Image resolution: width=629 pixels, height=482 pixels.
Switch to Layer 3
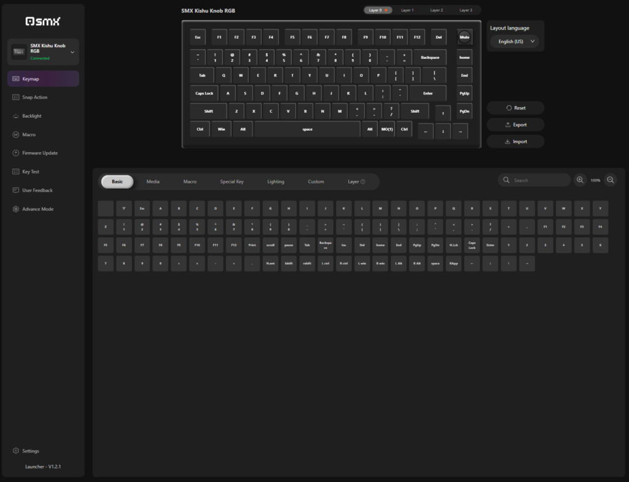466,10
